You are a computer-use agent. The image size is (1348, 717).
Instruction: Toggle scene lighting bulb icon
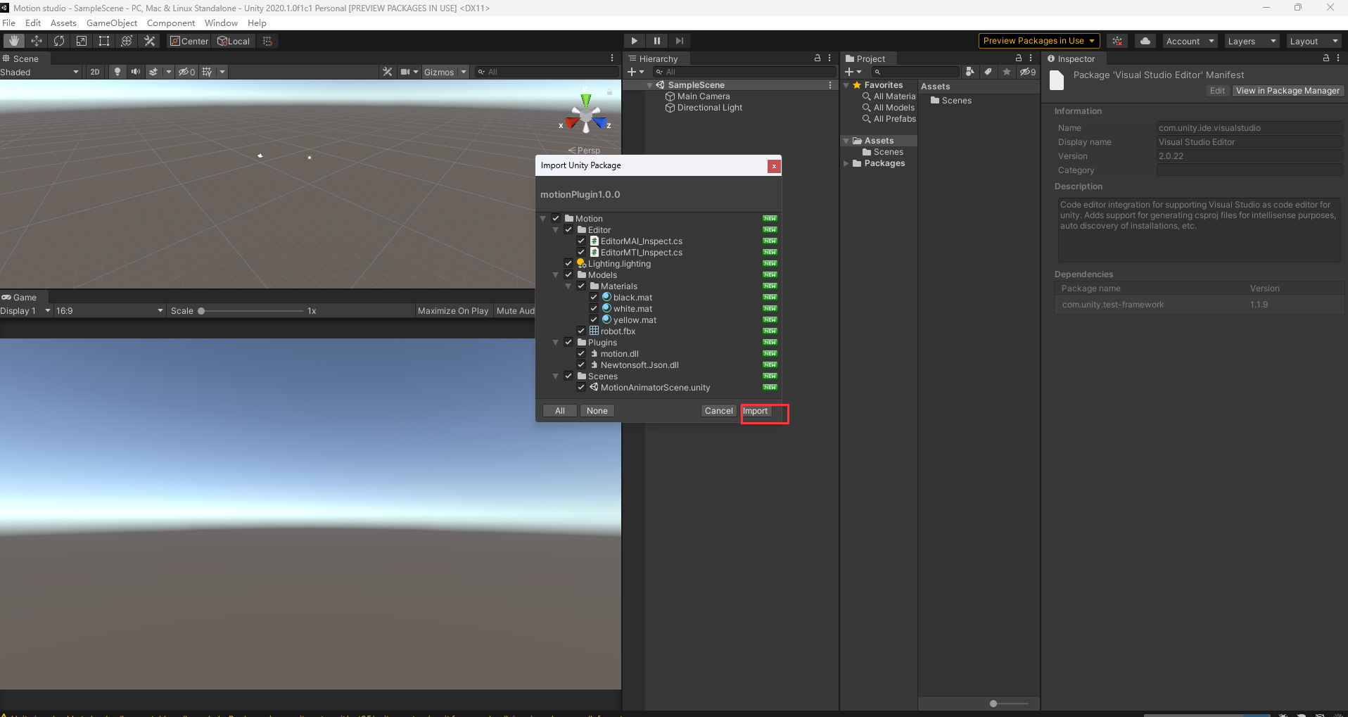[117, 72]
